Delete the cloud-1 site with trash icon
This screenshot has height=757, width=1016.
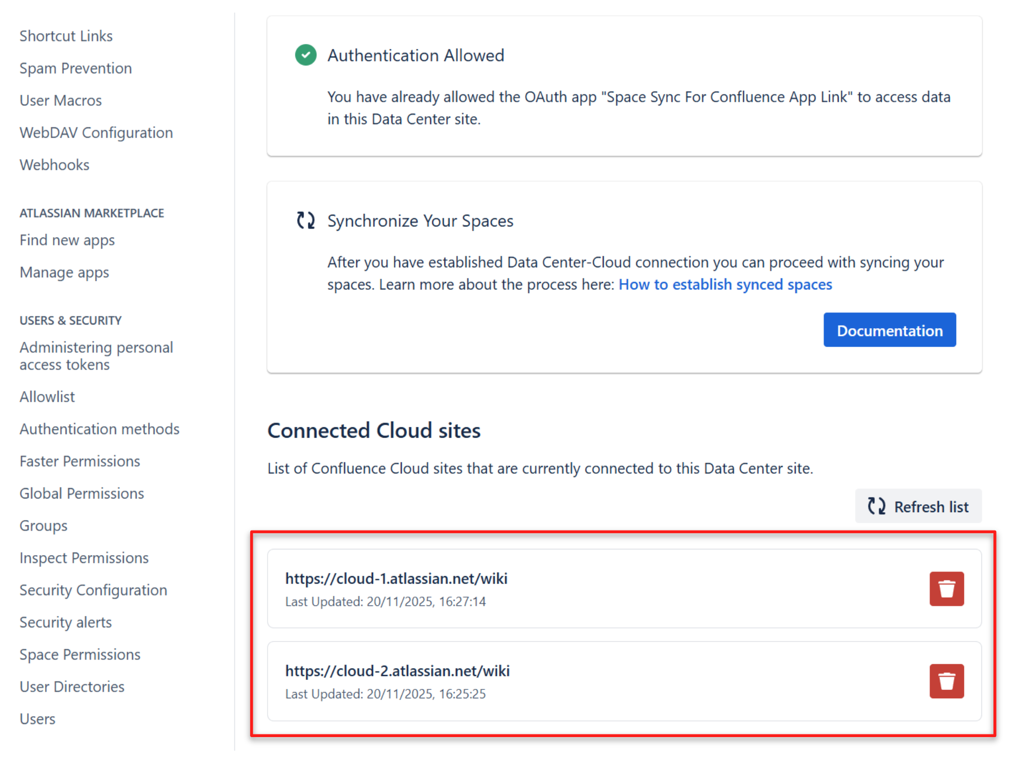(x=946, y=588)
